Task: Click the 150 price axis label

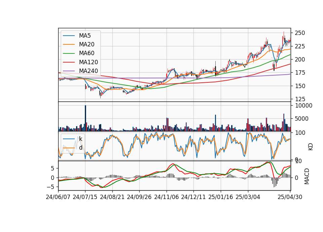Action: [x=300, y=86]
